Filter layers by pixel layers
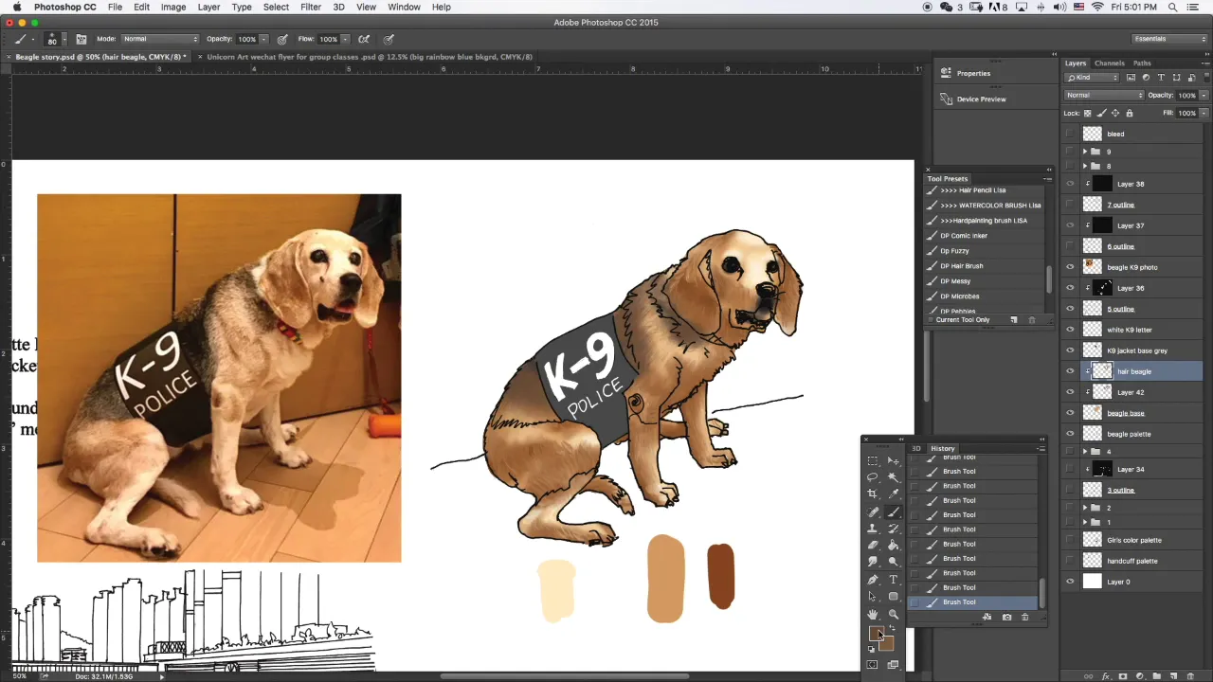Viewport: 1213px width, 682px height. (x=1131, y=77)
